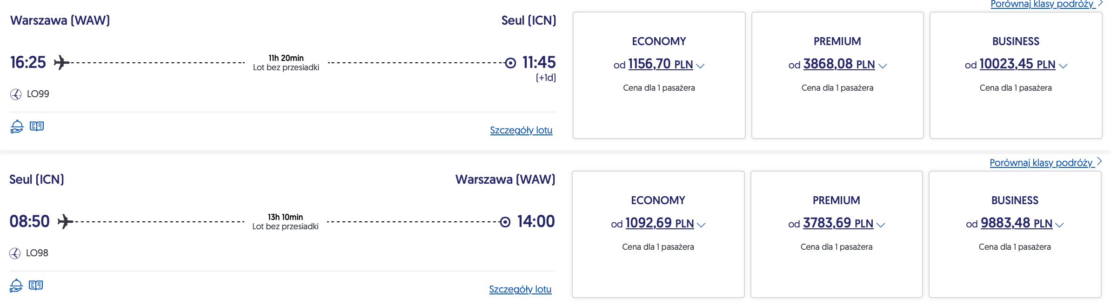Click meal service icon for flight LO98

coord(16,286)
